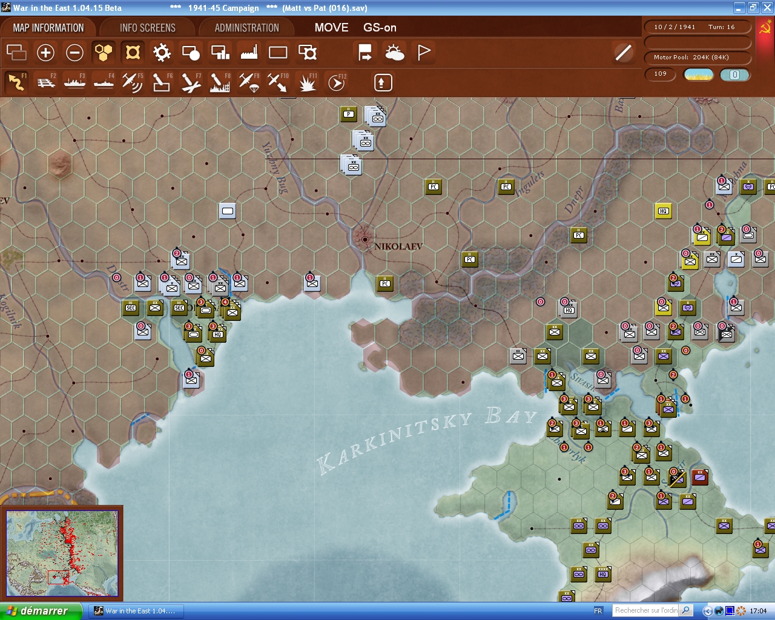Image resolution: width=775 pixels, height=620 pixels.
Task: Click the FR language indicator
Action: [x=598, y=611]
